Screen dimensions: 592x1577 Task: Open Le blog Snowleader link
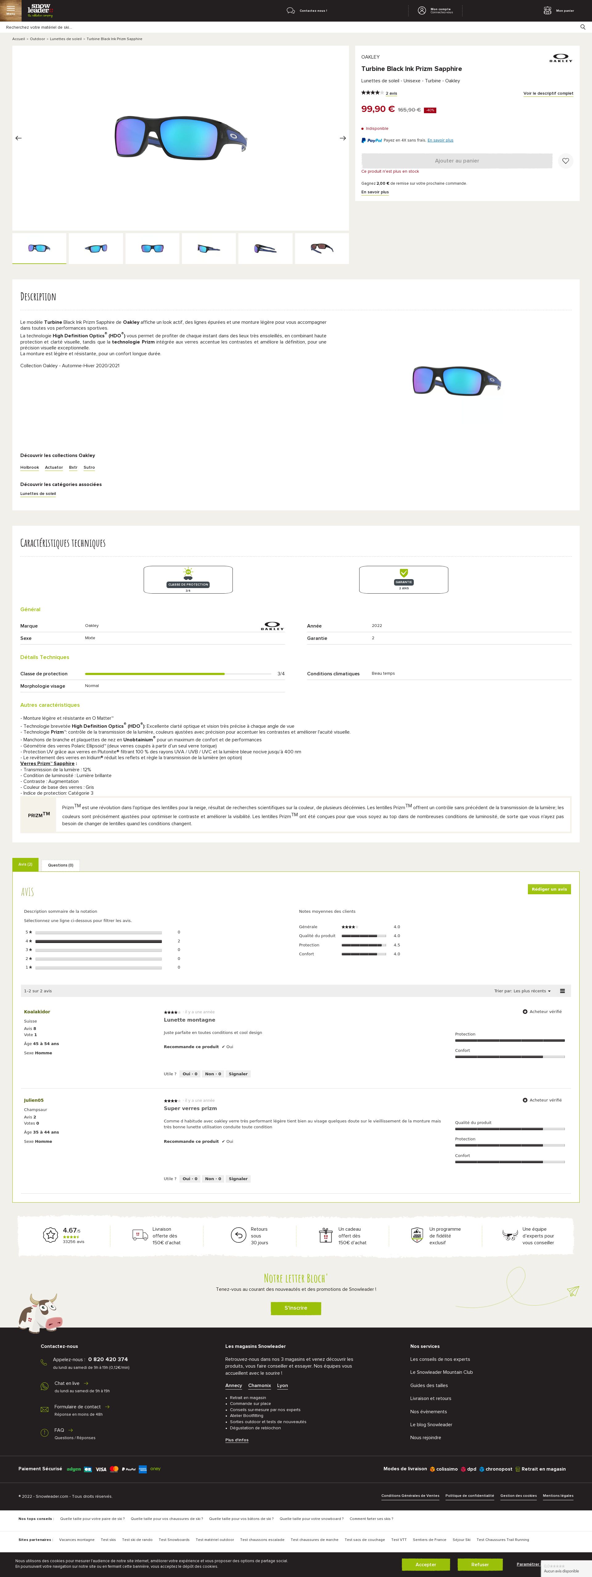(x=431, y=1425)
